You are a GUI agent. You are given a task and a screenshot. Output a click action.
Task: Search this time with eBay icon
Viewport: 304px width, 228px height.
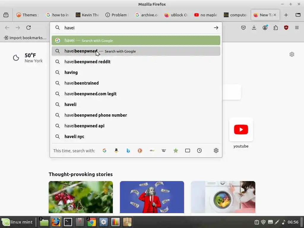152,151
